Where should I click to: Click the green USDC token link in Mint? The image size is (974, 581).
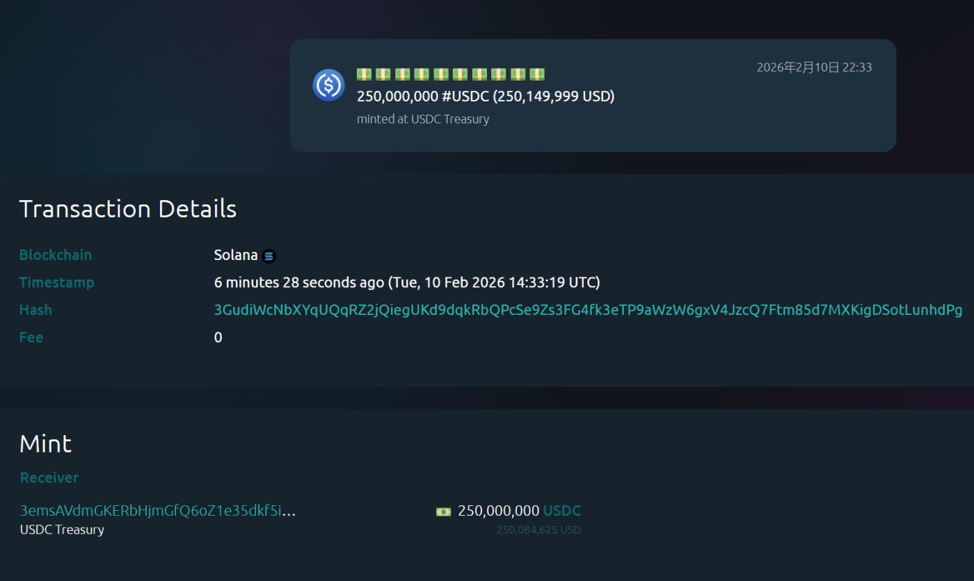(561, 511)
